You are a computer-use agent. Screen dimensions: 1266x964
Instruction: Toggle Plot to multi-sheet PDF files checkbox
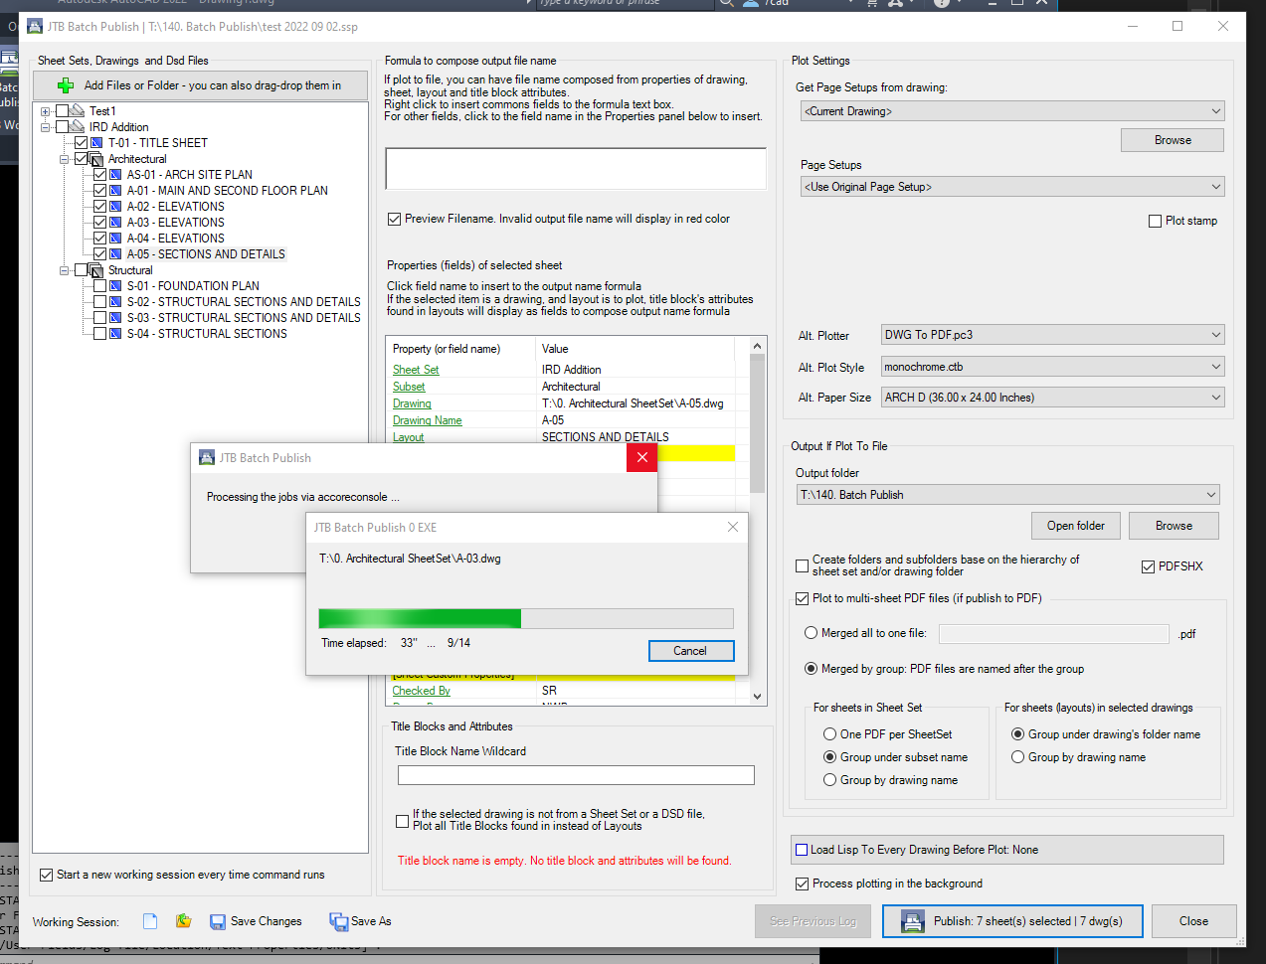802,598
